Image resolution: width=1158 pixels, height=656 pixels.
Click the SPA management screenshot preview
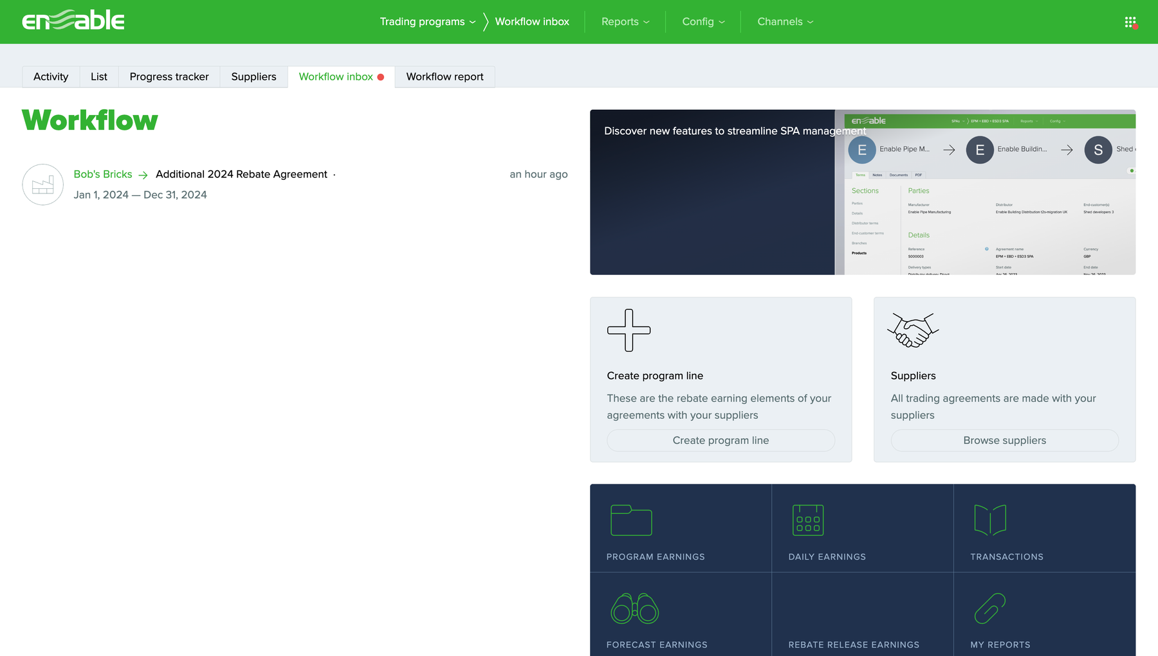[x=985, y=192]
